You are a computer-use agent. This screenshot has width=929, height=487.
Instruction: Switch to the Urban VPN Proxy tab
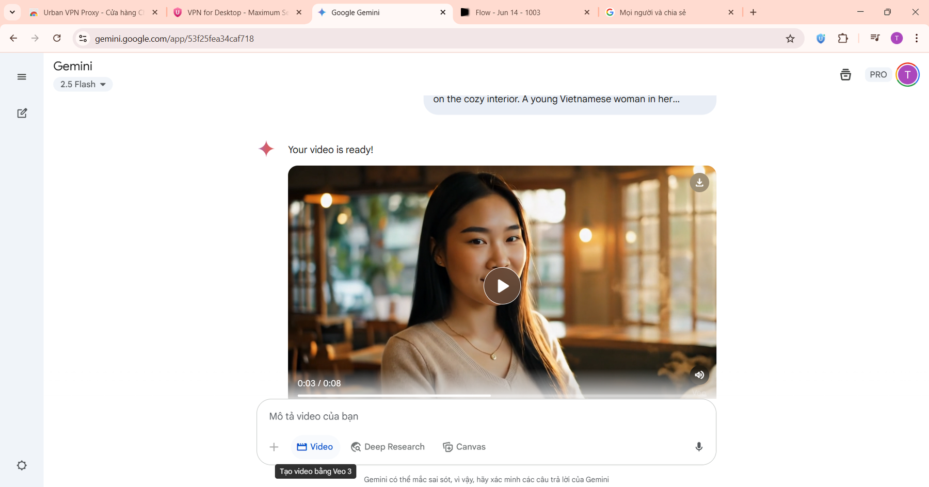pos(88,12)
